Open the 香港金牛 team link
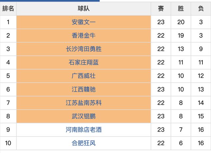The height and width of the screenshot is (153, 211). coord(84,36)
